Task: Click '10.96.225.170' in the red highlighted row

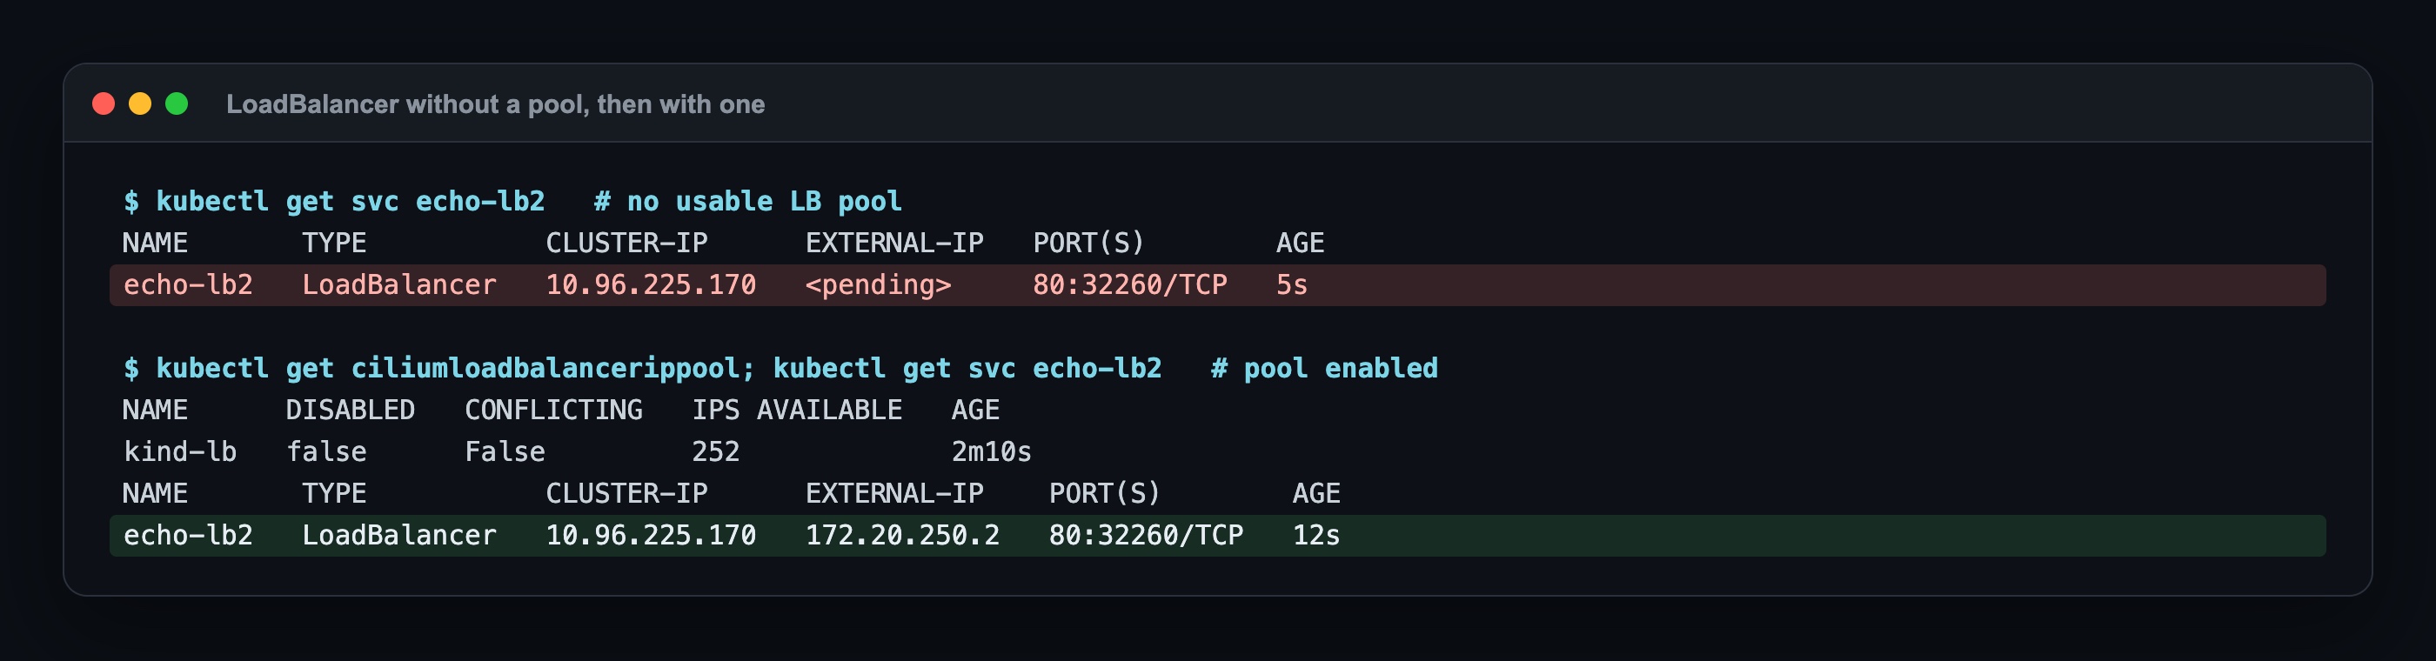Action: click(652, 284)
